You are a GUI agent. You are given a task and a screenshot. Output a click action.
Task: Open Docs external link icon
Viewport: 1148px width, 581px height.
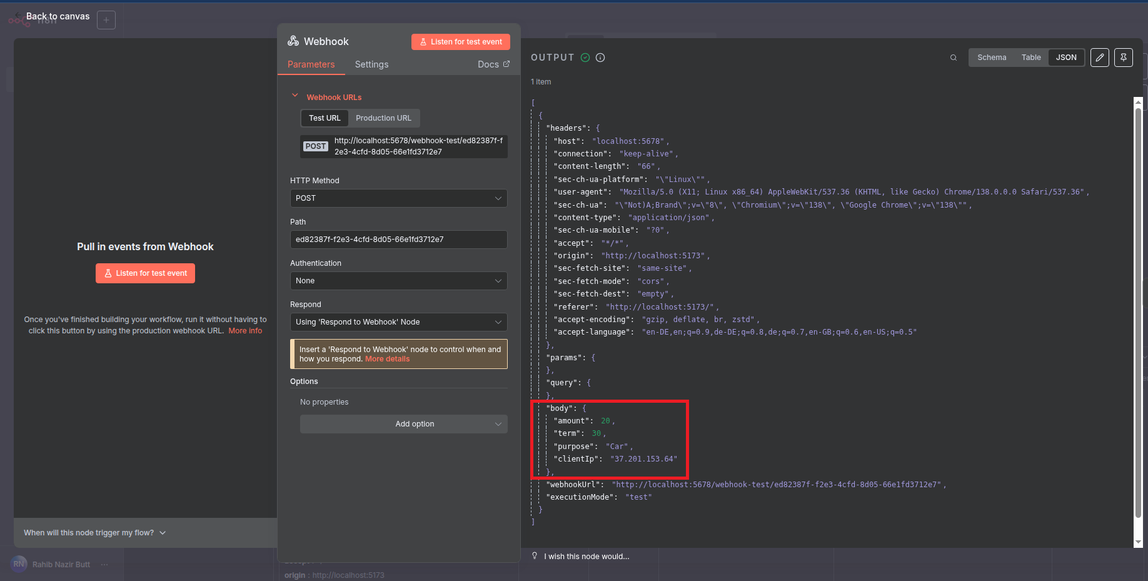click(506, 64)
